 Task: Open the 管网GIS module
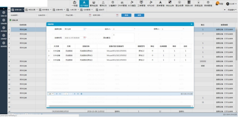coord(103,4)
